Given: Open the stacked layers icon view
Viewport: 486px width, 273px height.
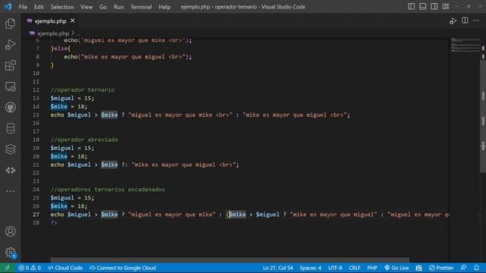Looking at the screenshot, I should coord(10,149).
